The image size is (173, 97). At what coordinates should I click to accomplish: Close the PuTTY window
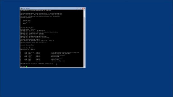(x=84, y=8)
